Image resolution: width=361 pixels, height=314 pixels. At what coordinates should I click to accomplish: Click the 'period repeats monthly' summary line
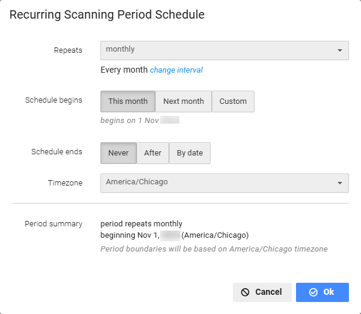141,224
